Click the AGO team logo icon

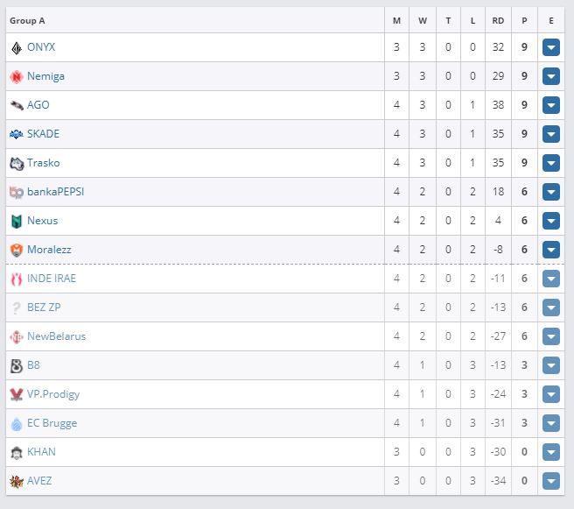tap(17, 105)
